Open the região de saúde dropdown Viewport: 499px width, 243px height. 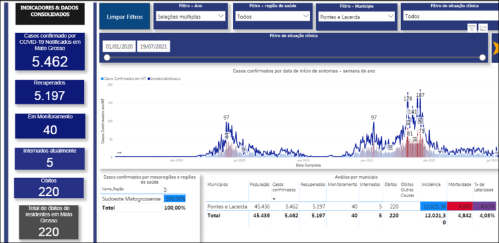273,17
